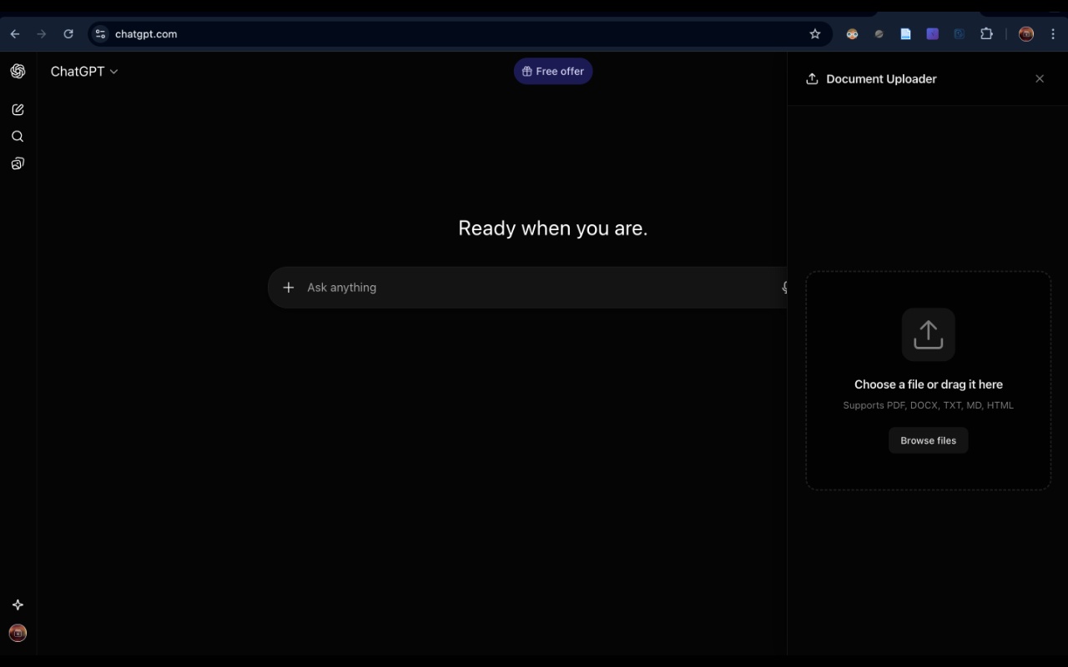This screenshot has width=1068, height=667.
Task: Start a new chat from the sidebar
Action: (x=18, y=109)
